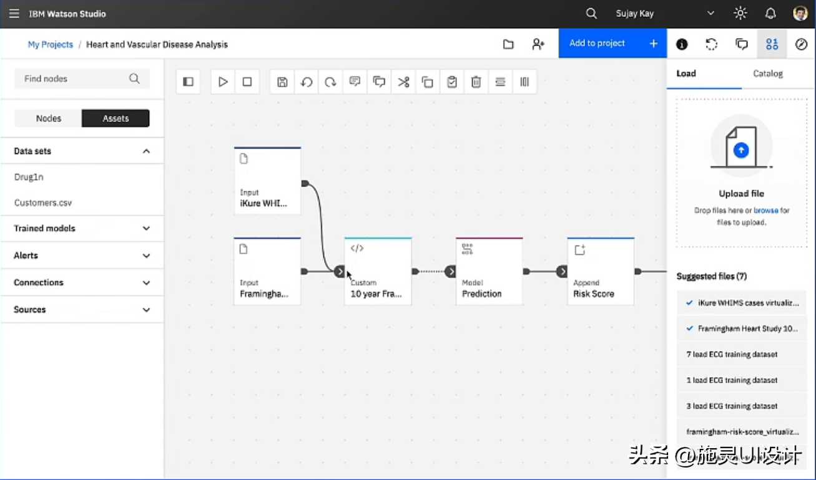The image size is (816, 480).
Task: Click the add collaborator icon
Action: click(x=538, y=44)
